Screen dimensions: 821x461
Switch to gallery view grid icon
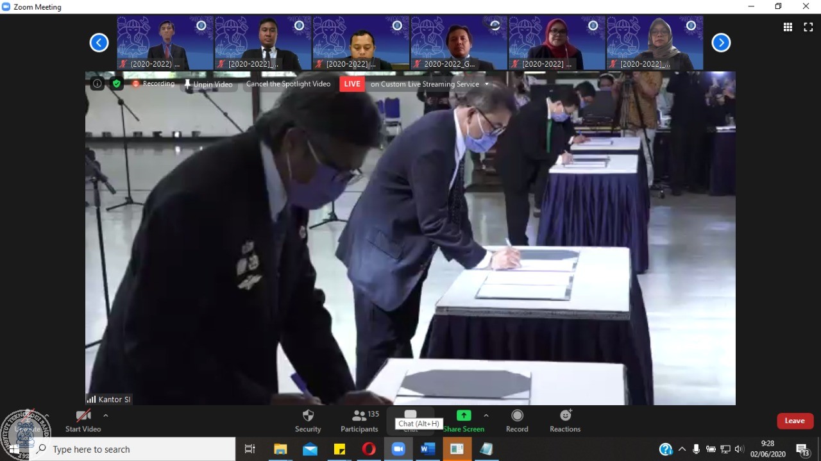click(788, 27)
